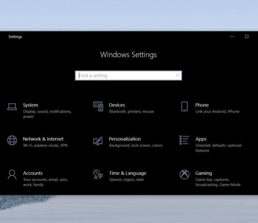Click 'Game bar, captures, broadcasting, Game Mode' text
This screenshot has width=258, height=223.
pos(218,182)
